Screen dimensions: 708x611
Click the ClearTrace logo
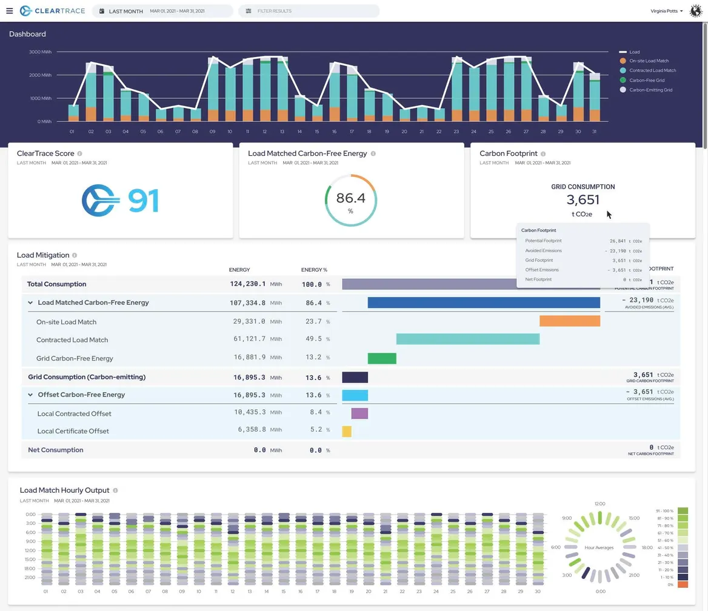(x=52, y=11)
